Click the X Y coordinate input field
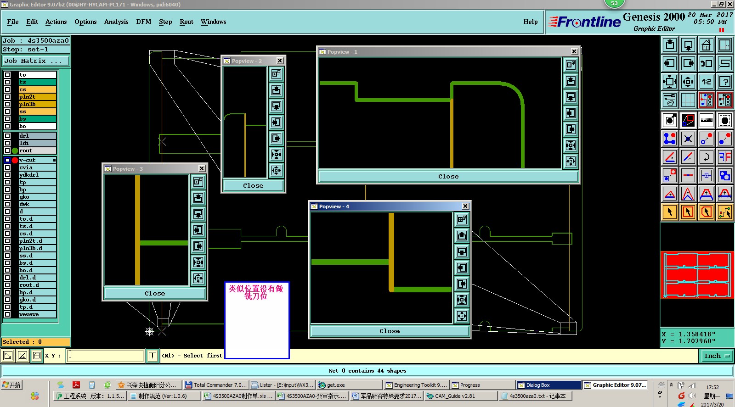The image size is (735, 407). coord(106,356)
